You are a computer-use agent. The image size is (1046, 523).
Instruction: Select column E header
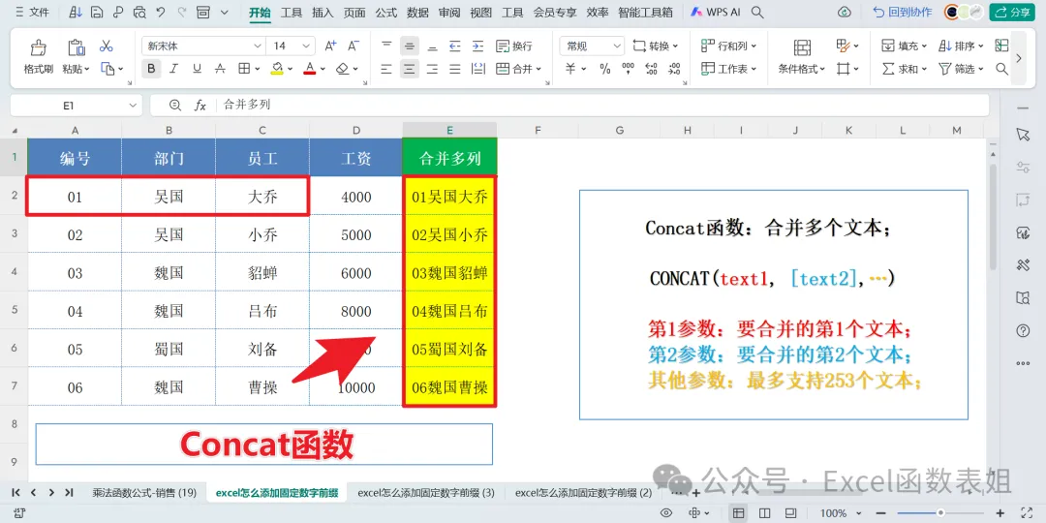450,130
